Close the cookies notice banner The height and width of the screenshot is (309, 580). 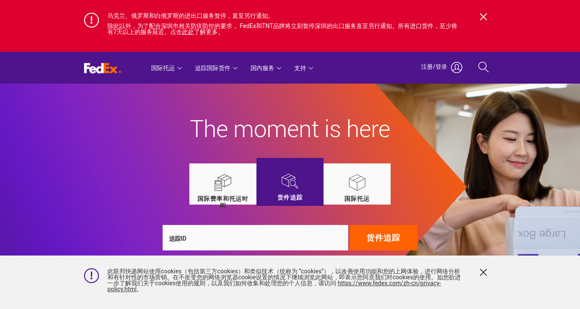click(x=483, y=272)
